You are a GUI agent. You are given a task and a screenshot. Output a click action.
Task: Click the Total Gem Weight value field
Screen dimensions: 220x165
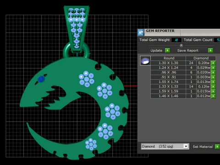(x=176, y=40)
